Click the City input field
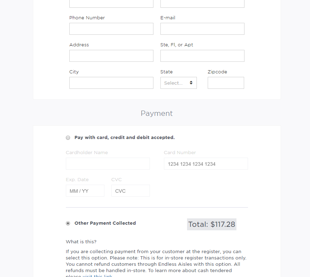Image resolution: width=310 pixels, height=277 pixels. point(111,83)
